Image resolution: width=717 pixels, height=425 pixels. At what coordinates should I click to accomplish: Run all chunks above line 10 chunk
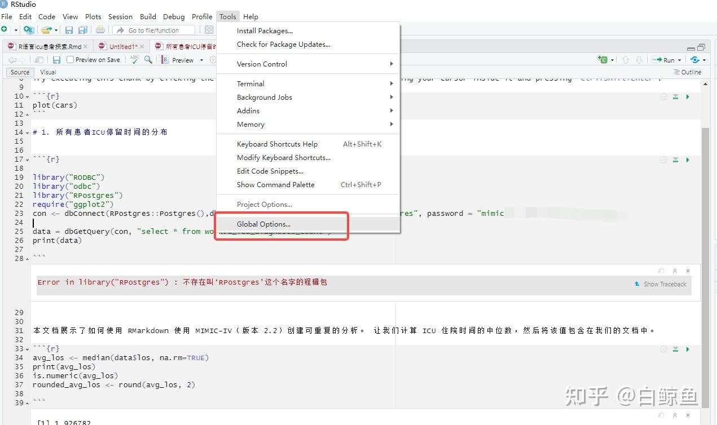pos(675,97)
